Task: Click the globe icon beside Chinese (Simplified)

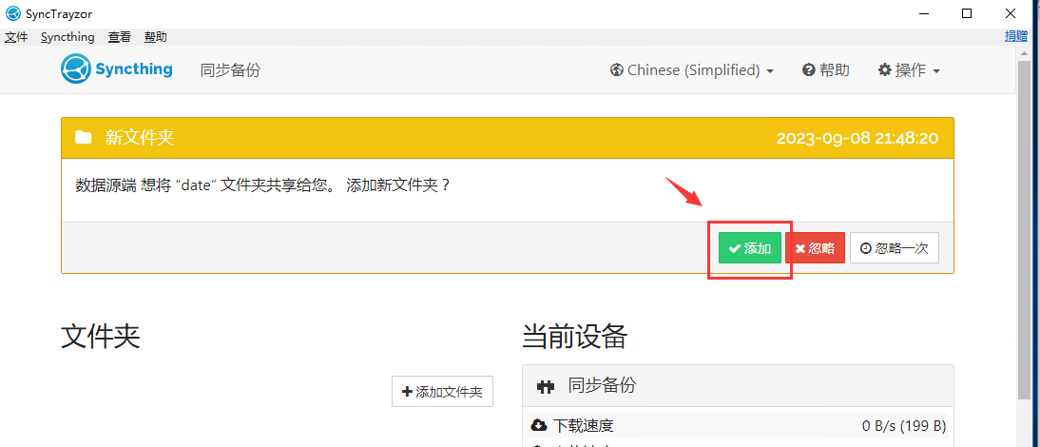Action: point(616,70)
